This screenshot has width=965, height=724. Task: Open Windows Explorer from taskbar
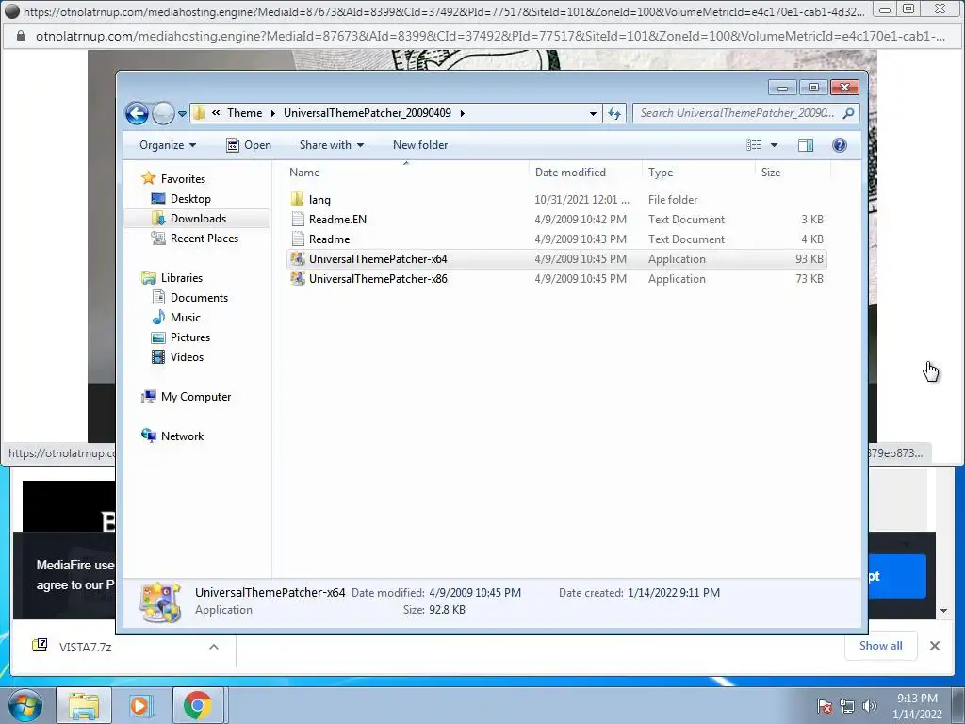[84, 705]
